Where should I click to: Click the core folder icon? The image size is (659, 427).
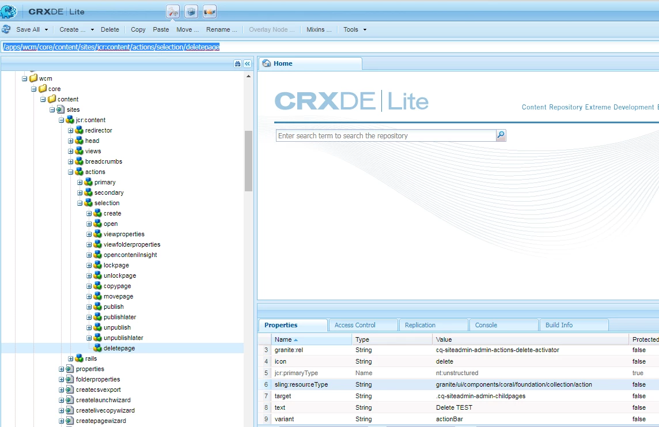click(x=43, y=89)
